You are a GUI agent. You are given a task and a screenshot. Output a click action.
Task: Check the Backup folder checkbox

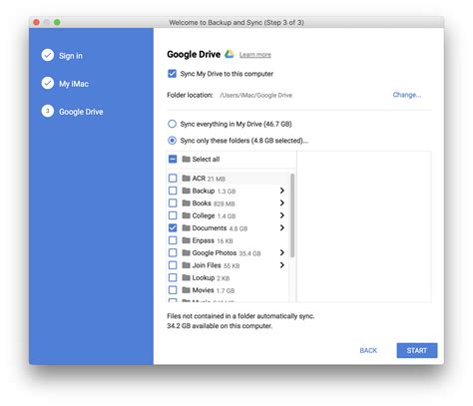pyautogui.click(x=173, y=191)
